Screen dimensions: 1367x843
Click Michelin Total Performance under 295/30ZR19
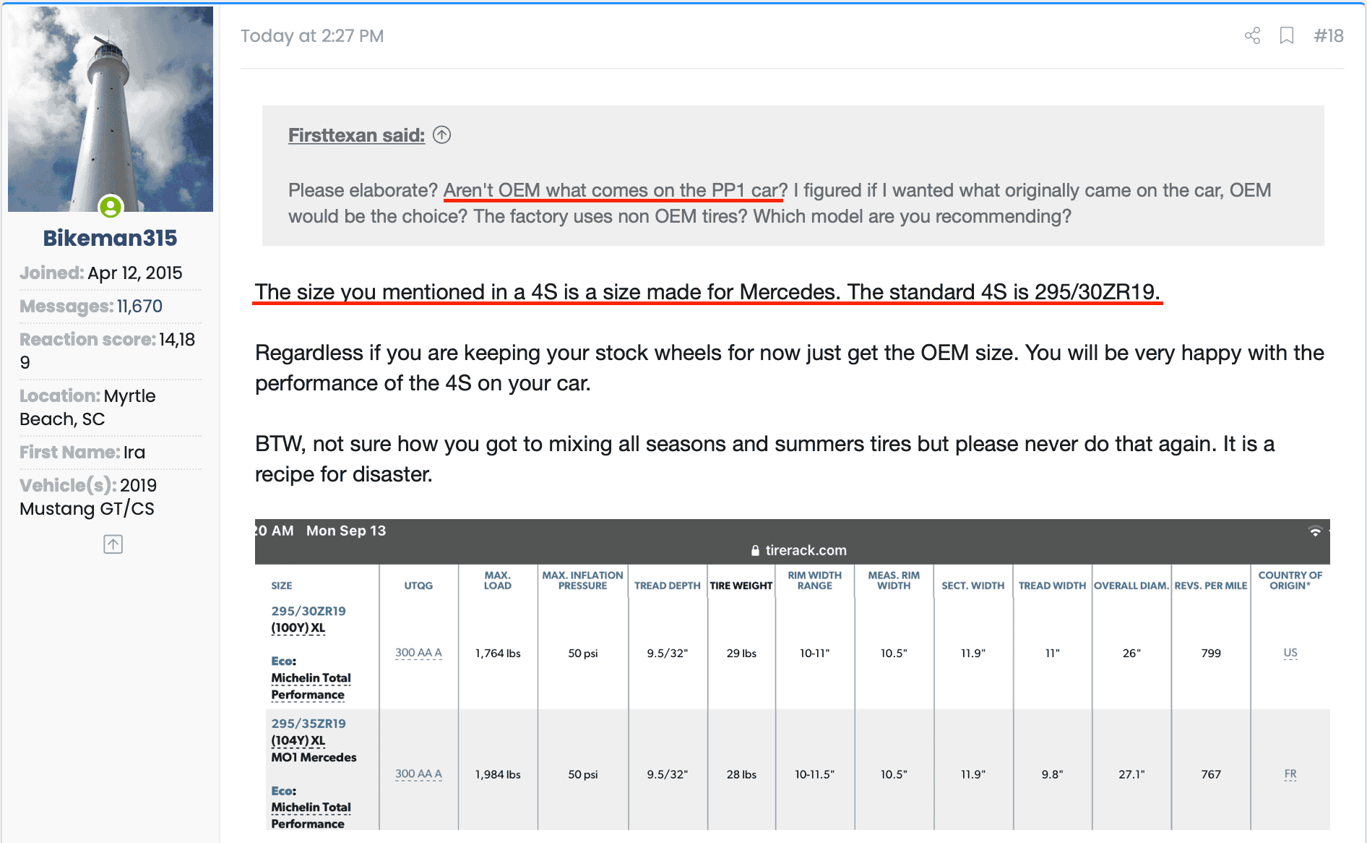[311, 686]
